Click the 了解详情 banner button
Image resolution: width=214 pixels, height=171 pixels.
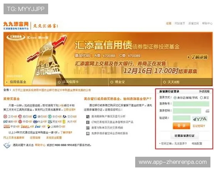coord(198,57)
